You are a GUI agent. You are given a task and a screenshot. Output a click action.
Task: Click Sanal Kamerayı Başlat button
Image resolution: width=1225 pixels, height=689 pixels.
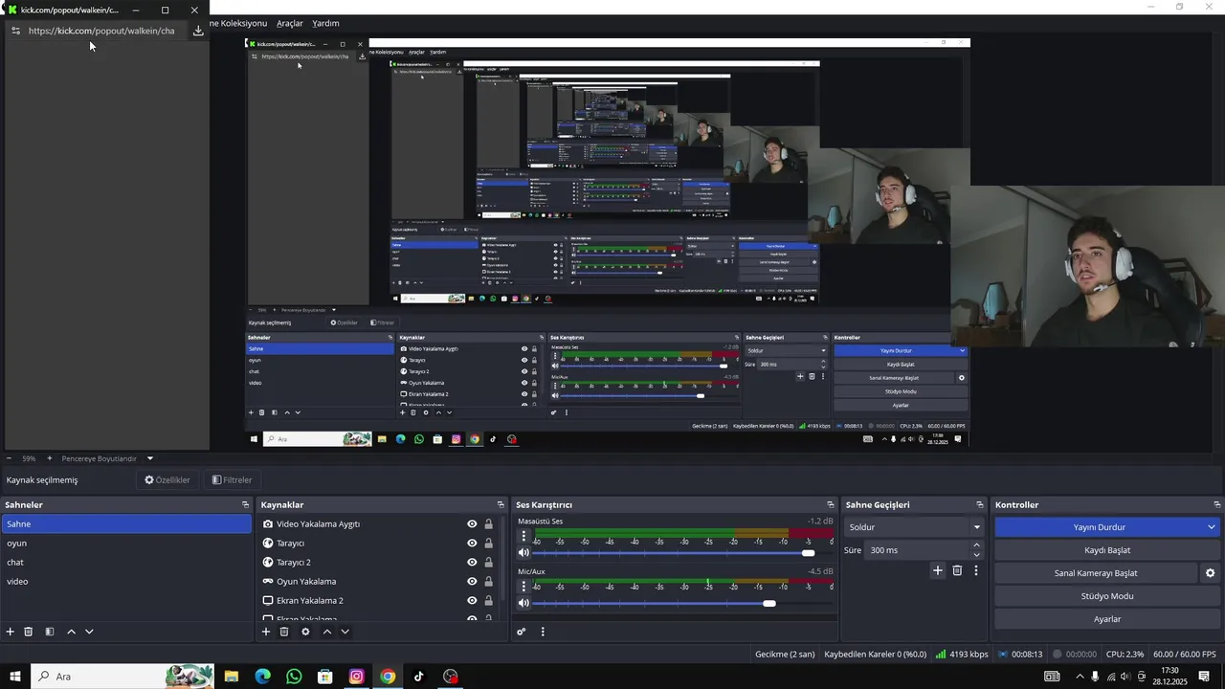(x=1096, y=573)
